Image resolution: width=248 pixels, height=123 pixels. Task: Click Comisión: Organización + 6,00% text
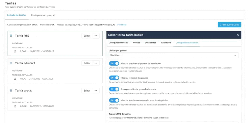click(22, 25)
